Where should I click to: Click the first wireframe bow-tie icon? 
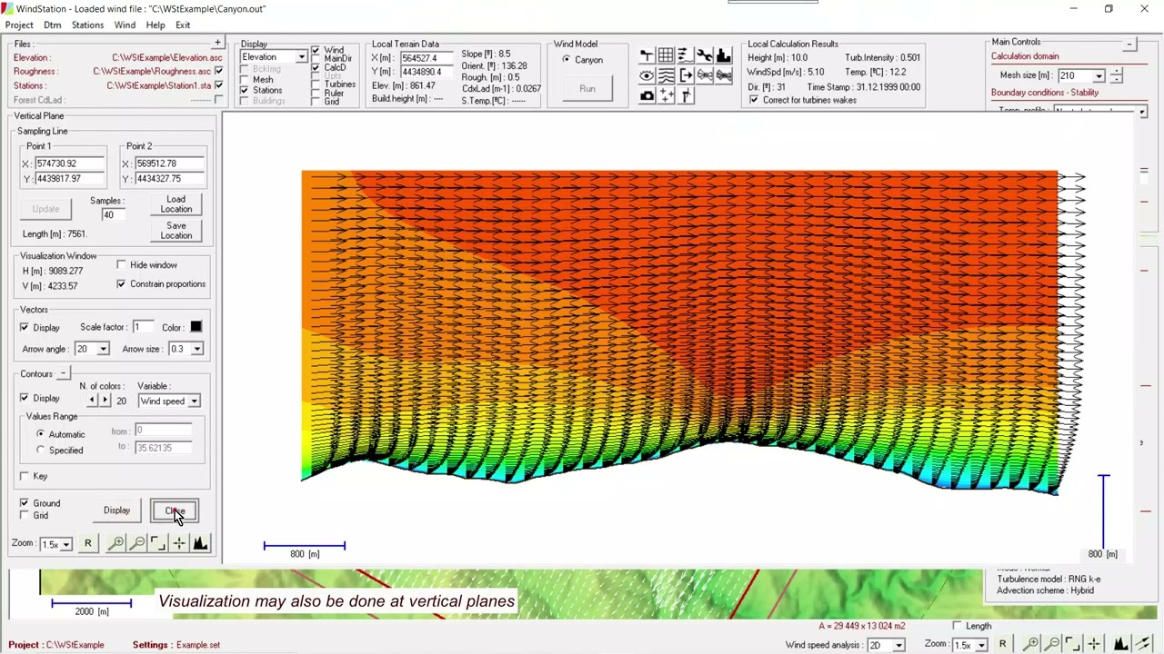[705, 76]
